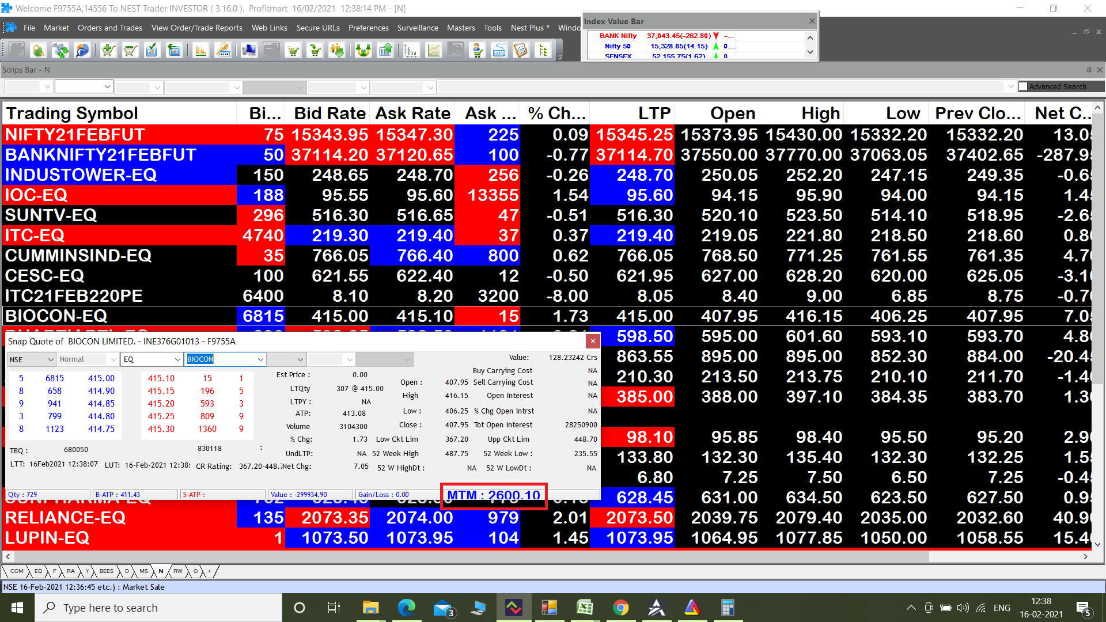Sort by the Trading Symbol column header

(119, 113)
